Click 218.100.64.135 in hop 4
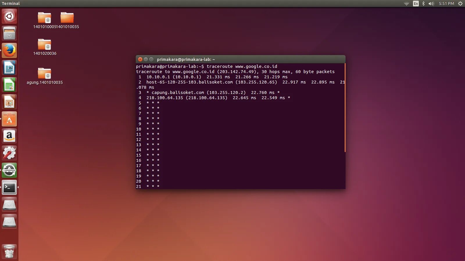Screen dimensions: 465x261 (x=165, y=98)
